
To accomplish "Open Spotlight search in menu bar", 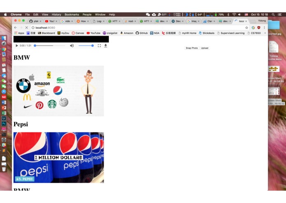I will 273,14.
